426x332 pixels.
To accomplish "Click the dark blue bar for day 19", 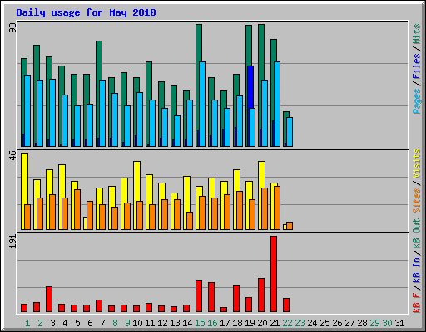I will [250, 87].
